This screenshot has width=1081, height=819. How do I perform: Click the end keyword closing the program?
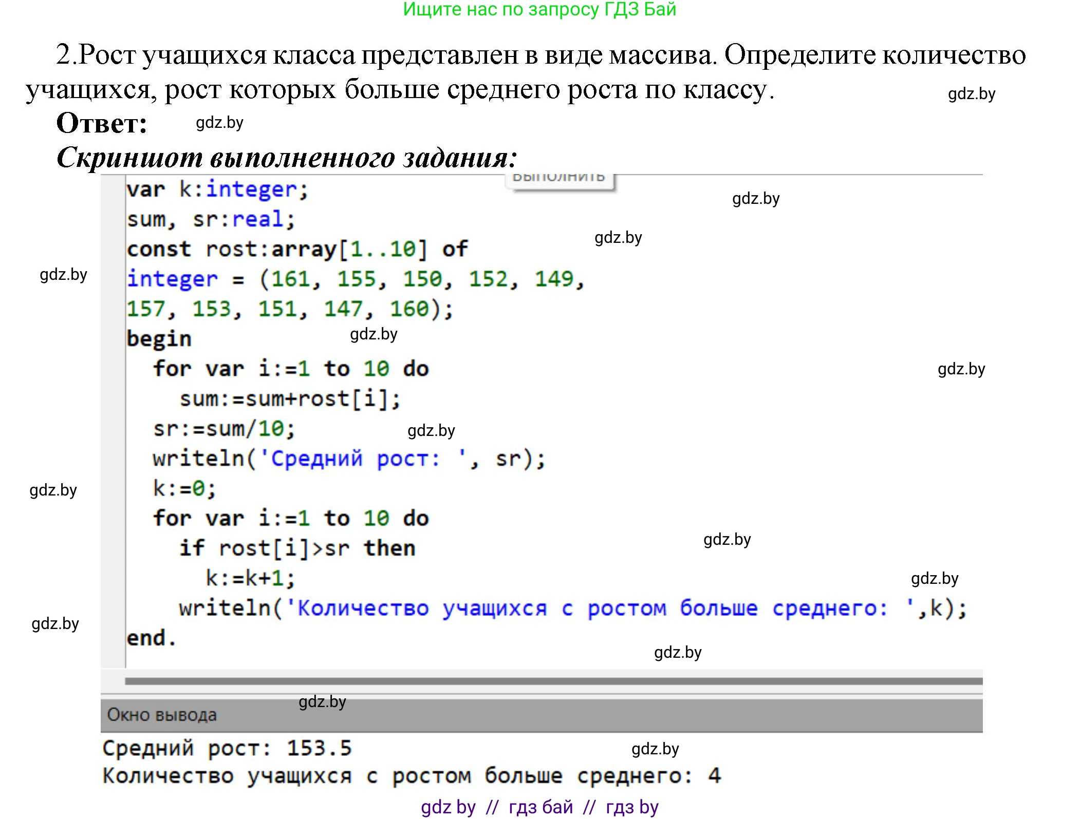click(152, 638)
